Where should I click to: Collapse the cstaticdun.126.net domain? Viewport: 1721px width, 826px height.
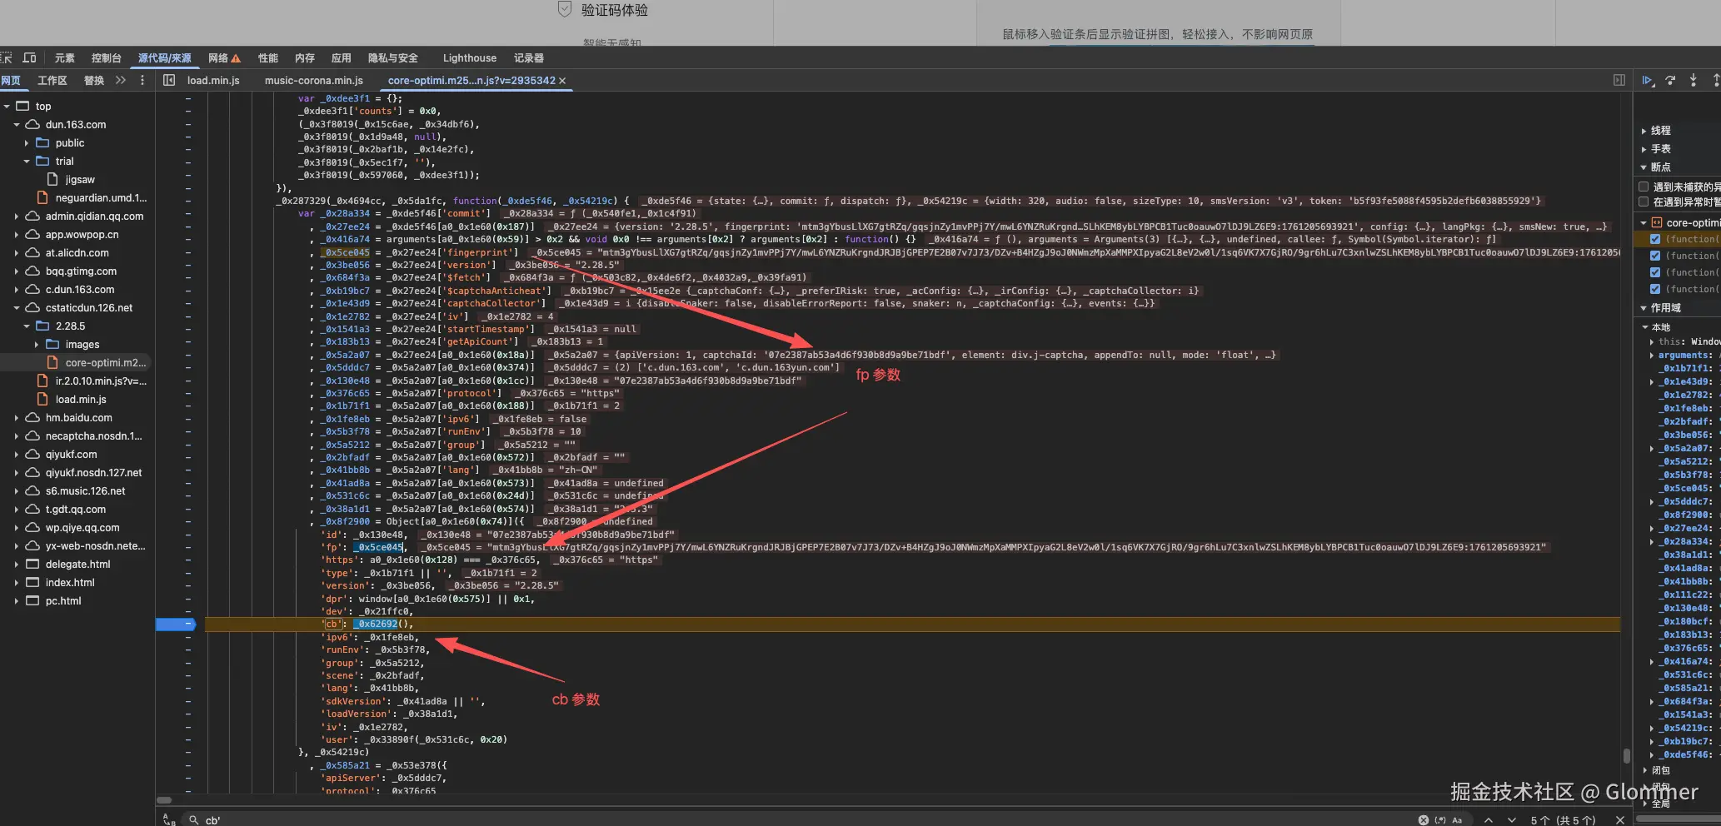tap(17, 307)
